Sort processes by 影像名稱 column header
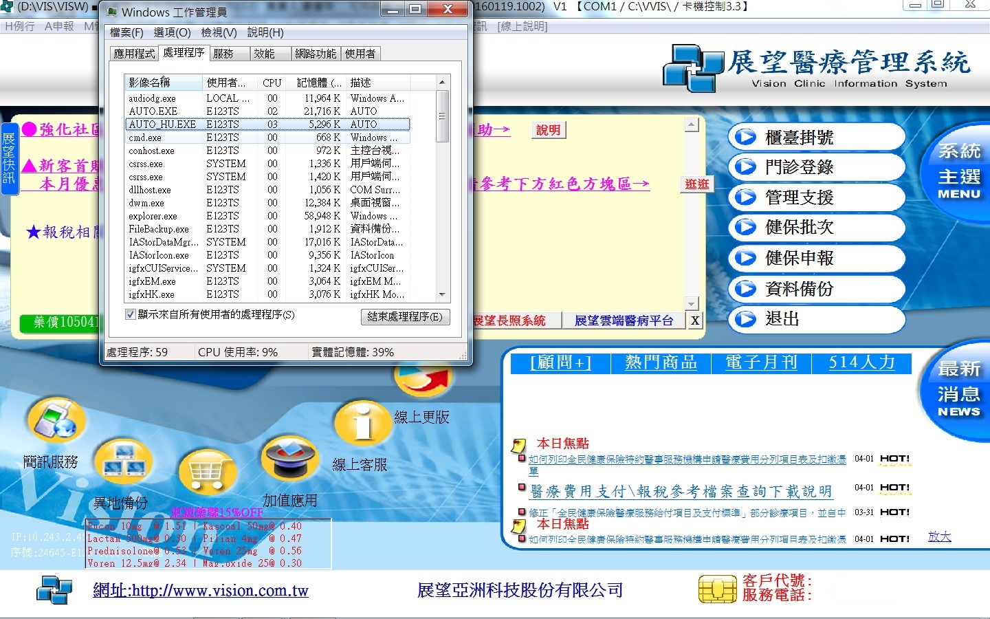990x619 pixels. (x=163, y=83)
